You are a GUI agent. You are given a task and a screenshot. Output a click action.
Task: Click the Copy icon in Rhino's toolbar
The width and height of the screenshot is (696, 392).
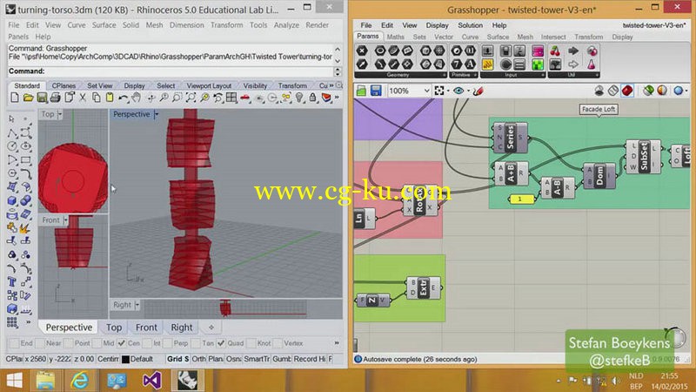tap(96, 98)
